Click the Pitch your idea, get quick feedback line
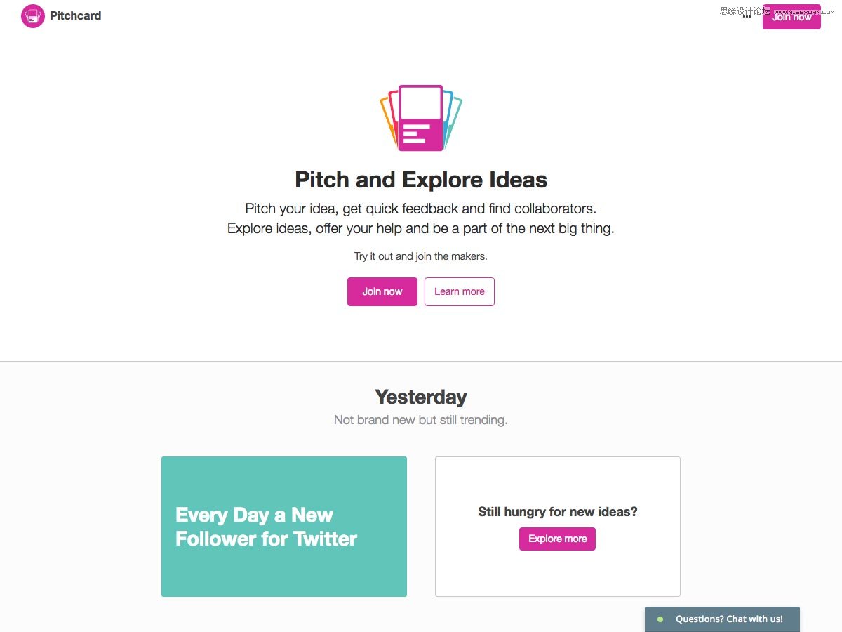 point(421,209)
